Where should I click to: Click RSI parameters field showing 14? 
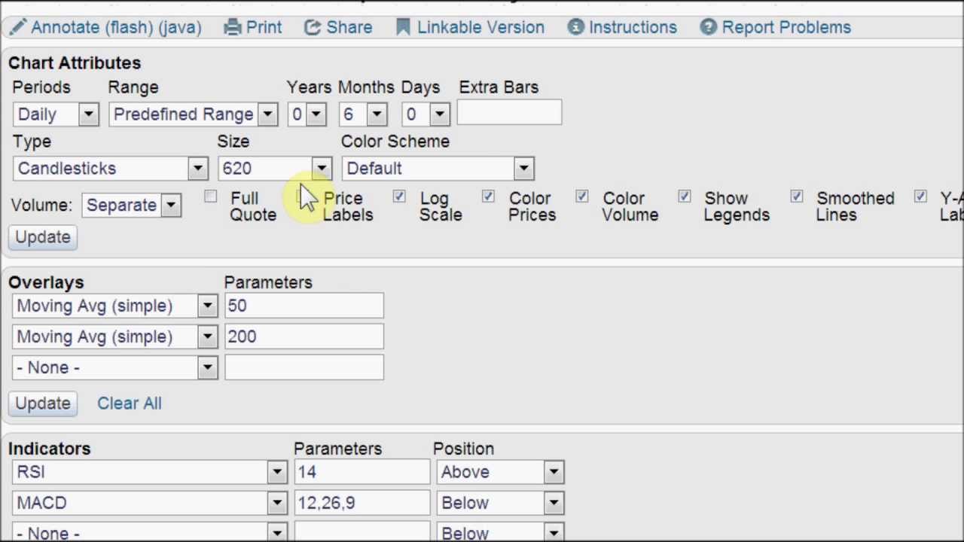tap(362, 472)
